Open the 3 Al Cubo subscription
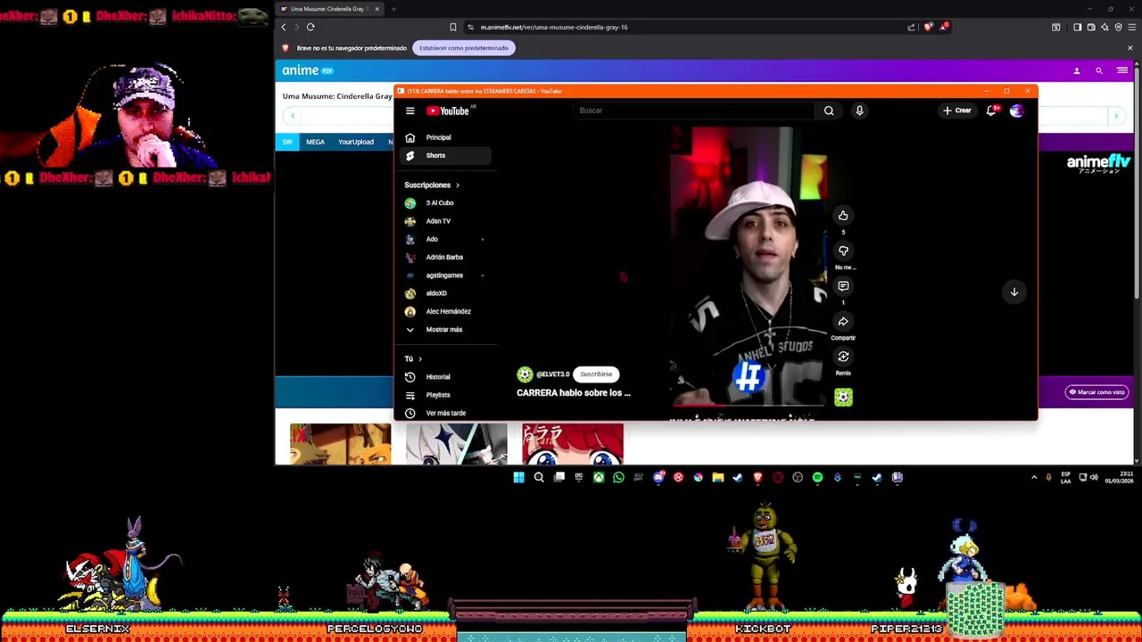 tap(443, 203)
